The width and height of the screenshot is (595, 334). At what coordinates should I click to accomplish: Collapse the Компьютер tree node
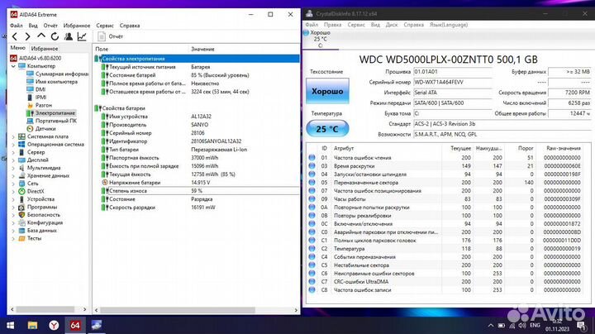pos(13,66)
